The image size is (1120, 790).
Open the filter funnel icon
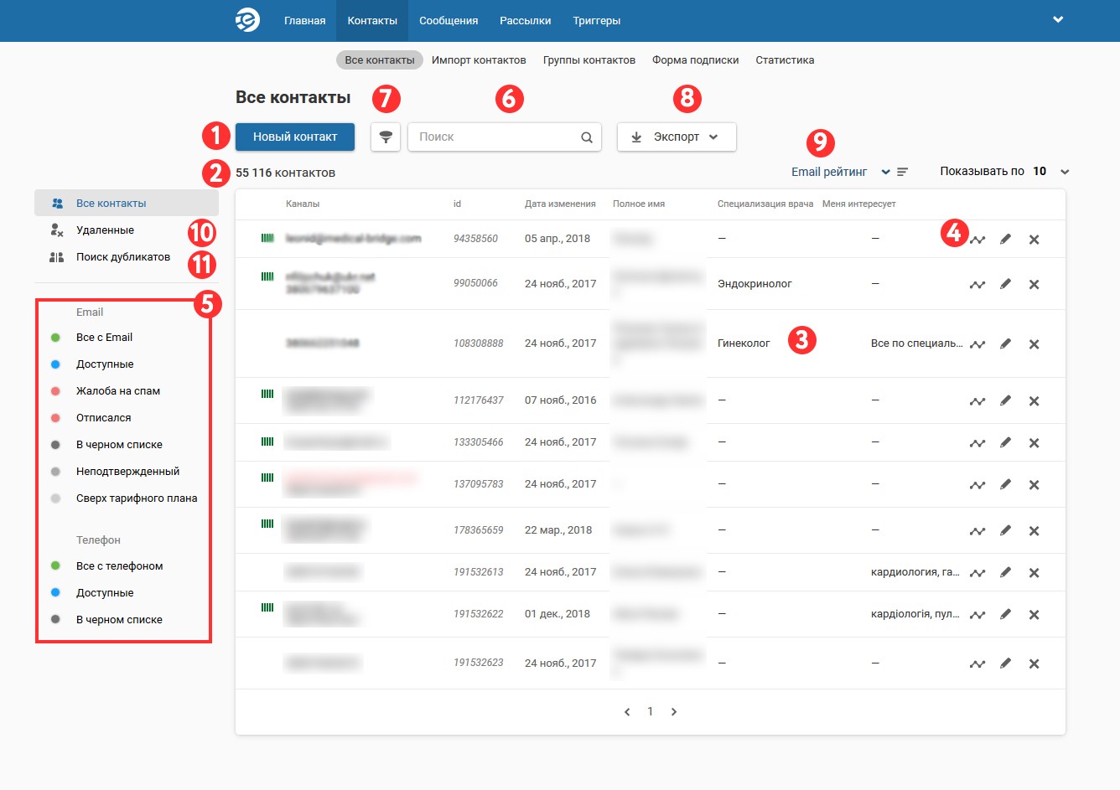pyautogui.click(x=386, y=137)
